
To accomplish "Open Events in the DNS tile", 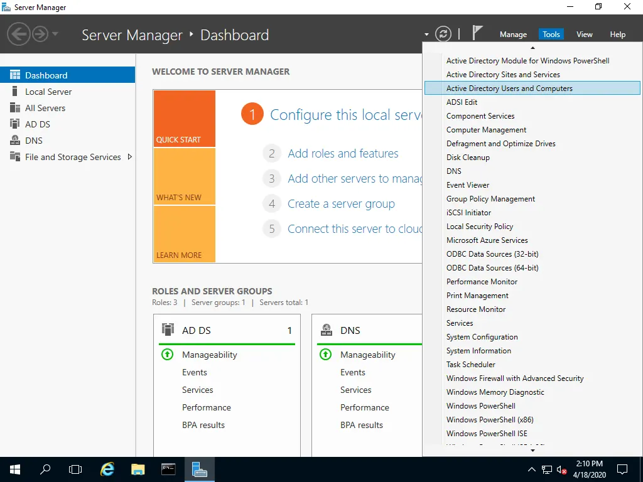I will (353, 372).
